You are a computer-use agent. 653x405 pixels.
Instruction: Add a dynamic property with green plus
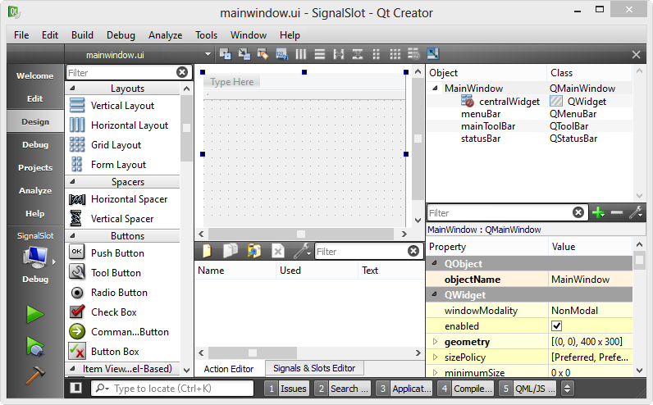(598, 212)
